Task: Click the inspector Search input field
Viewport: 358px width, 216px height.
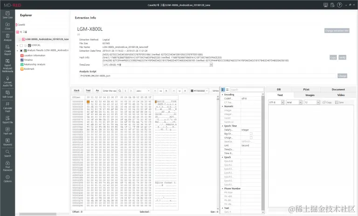Action: [247, 90]
